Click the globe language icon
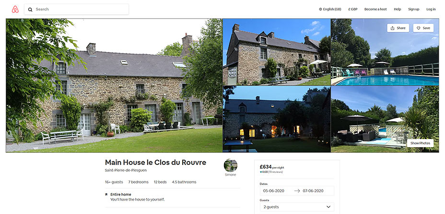Viewport: 445px width, 214px height. (x=320, y=10)
